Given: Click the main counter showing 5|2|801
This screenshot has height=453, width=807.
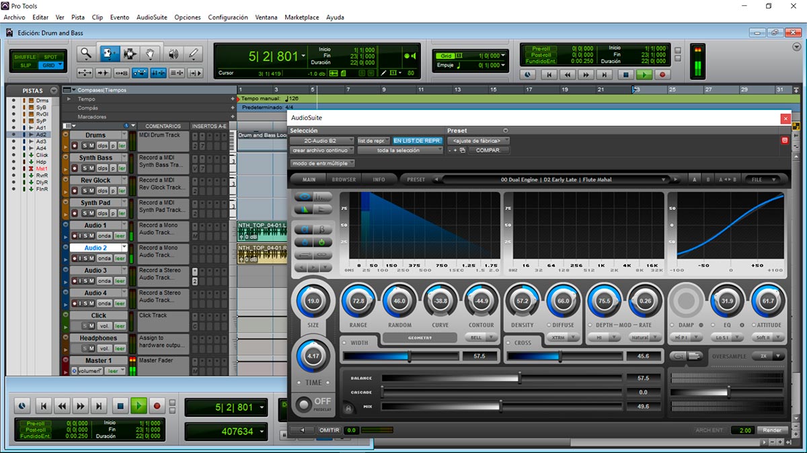Looking at the screenshot, I should (x=273, y=57).
